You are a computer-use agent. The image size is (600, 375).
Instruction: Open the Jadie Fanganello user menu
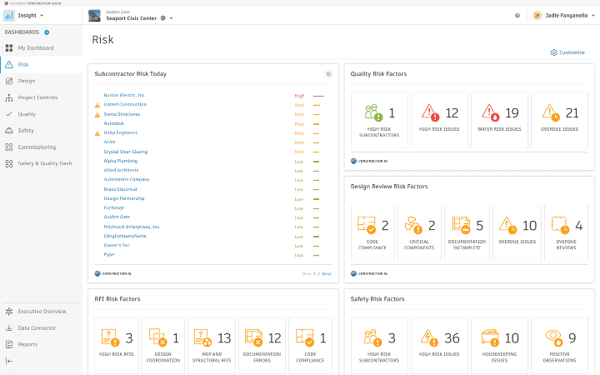click(x=563, y=16)
